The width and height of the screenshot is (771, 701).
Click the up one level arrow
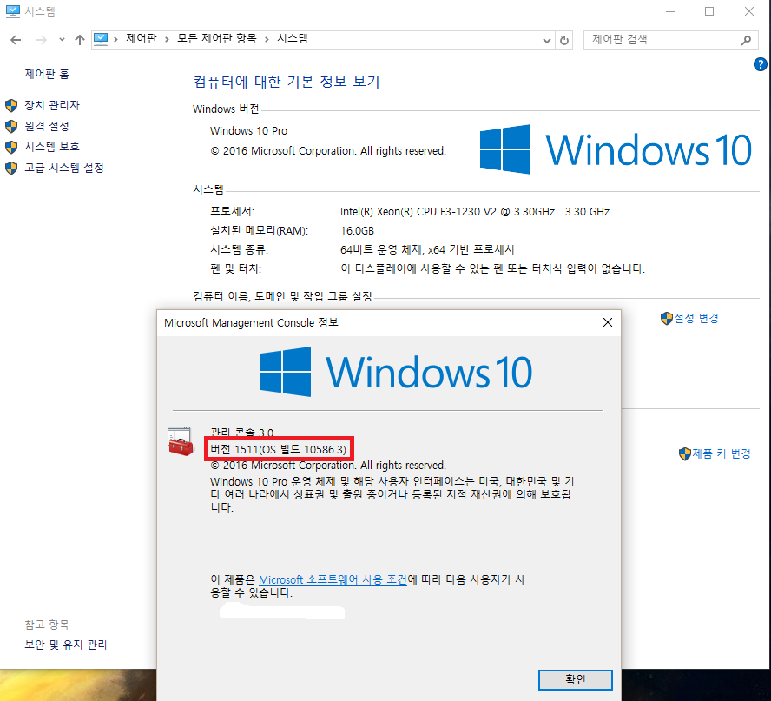80,40
